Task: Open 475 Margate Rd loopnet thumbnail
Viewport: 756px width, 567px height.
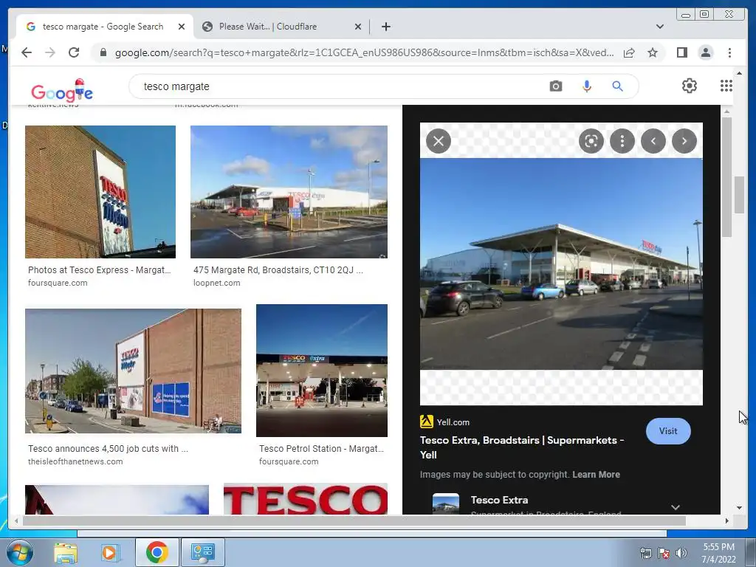Action: click(289, 192)
